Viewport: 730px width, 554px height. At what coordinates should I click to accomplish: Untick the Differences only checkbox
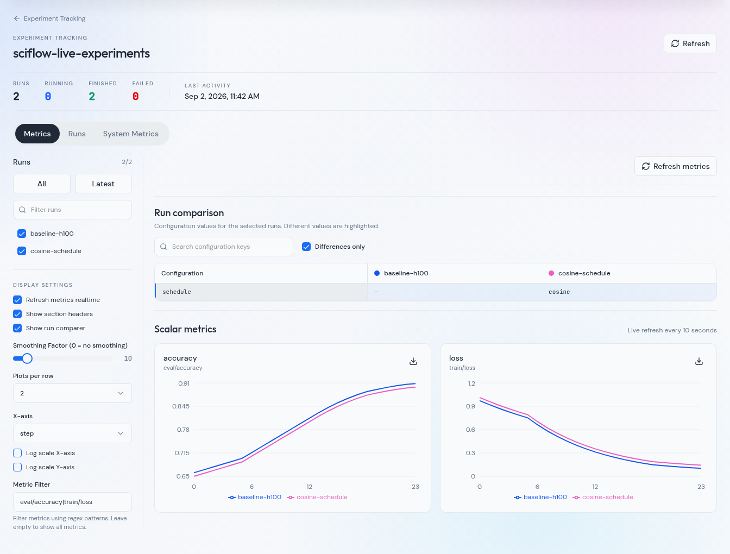[x=306, y=247]
